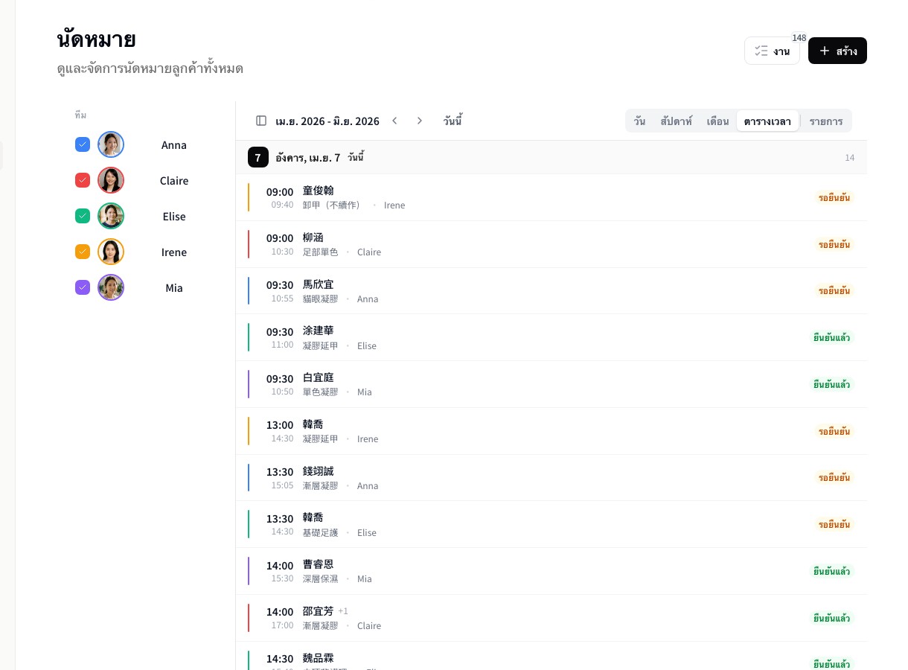Go to previous date range arrow

pyautogui.click(x=394, y=121)
